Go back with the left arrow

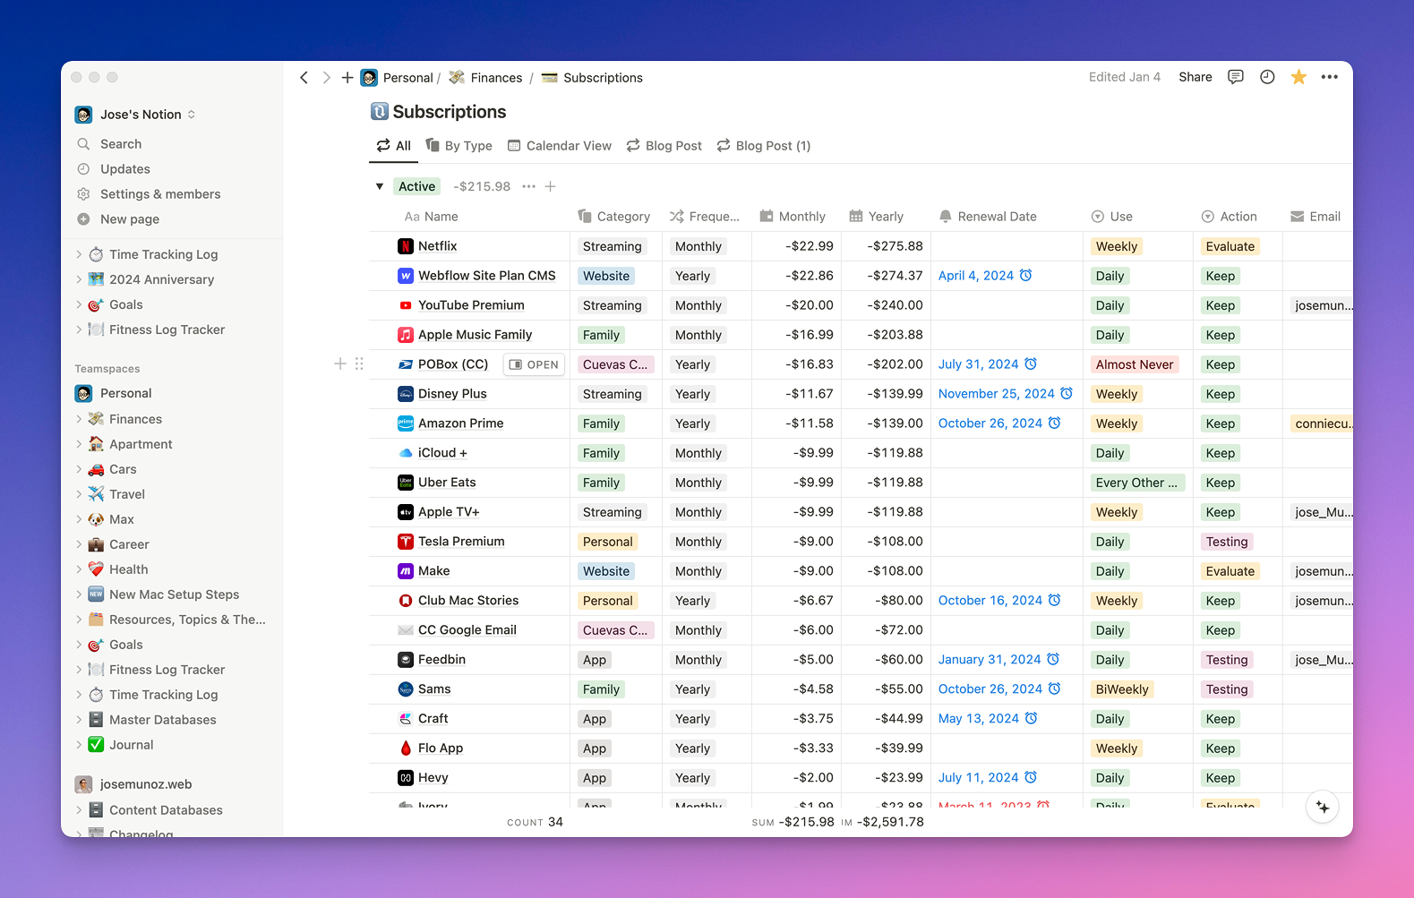point(304,78)
